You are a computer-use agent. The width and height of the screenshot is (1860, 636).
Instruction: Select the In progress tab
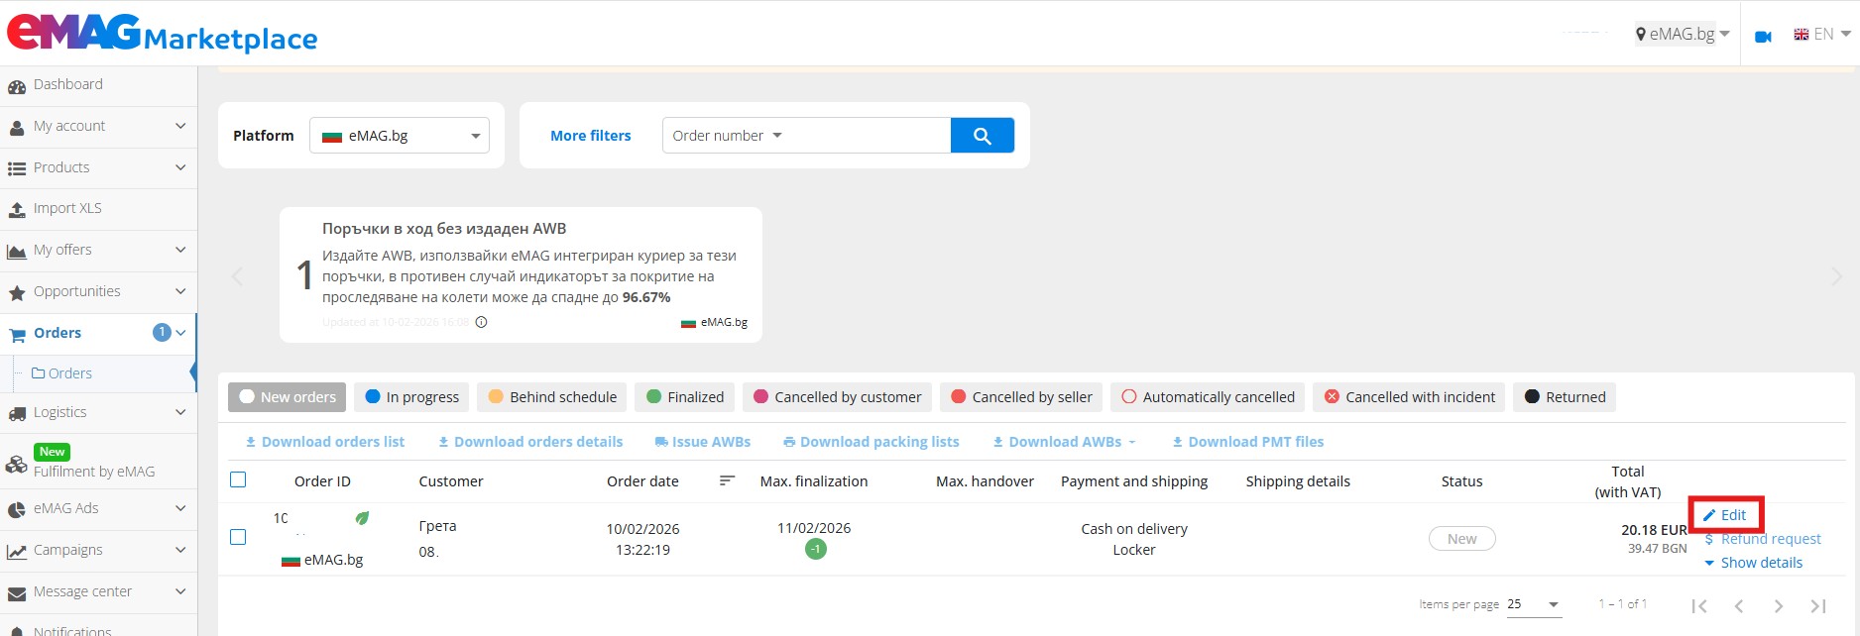click(x=411, y=397)
